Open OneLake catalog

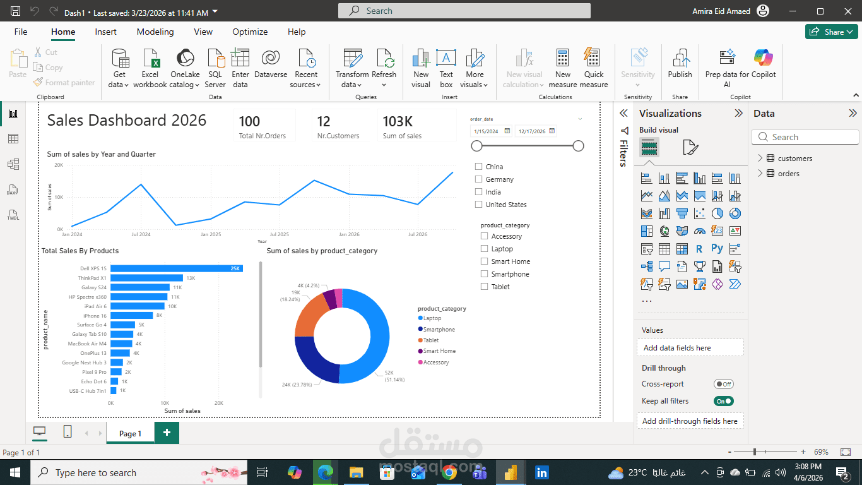click(185, 68)
